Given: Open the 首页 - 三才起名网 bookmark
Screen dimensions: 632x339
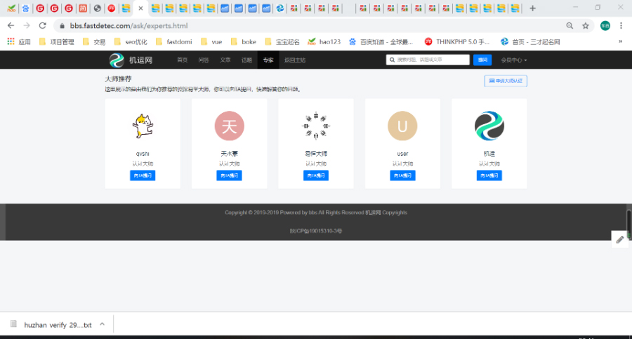Looking at the screenshot, I should (530, 41).
